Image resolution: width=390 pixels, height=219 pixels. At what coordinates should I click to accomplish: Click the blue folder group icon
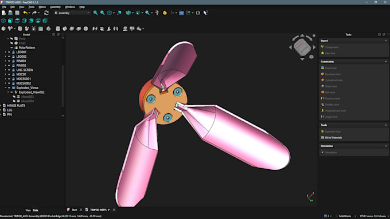click(182, 13)
